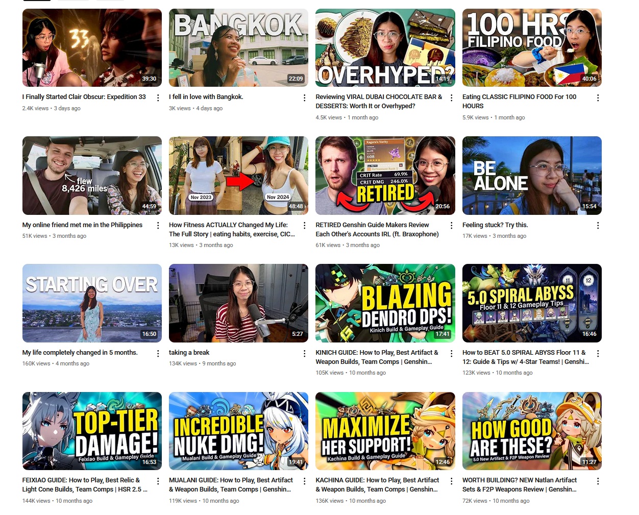Play the OVERHYPED chocolate thumbnail
The height and width of the screenshot is (515, 639).
385,47
